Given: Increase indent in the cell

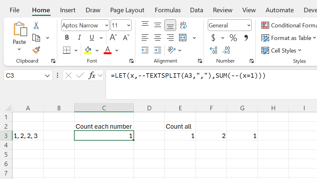Looking at the screenshot, I should [157, 50].
